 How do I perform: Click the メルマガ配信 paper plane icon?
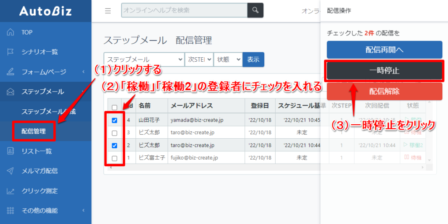[x=11, y=171]
